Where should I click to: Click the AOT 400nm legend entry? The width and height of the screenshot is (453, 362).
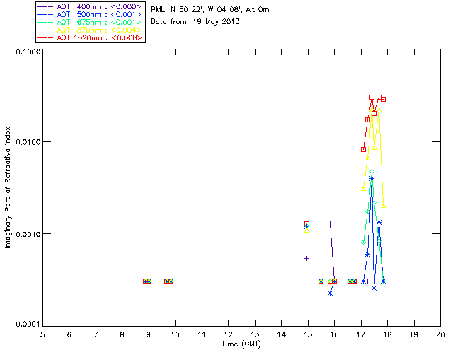(x=90, y=6)
